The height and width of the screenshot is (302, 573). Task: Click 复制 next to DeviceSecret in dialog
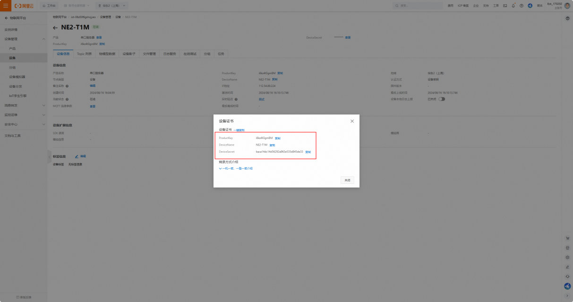(x=308, y=152)
